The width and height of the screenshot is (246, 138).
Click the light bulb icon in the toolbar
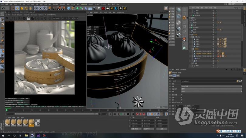pyautogui.click(x=99, y=8)
